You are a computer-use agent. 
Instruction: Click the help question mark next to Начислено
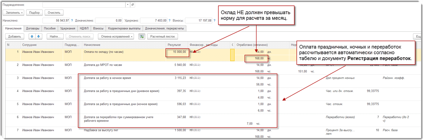tap(72, 21)
